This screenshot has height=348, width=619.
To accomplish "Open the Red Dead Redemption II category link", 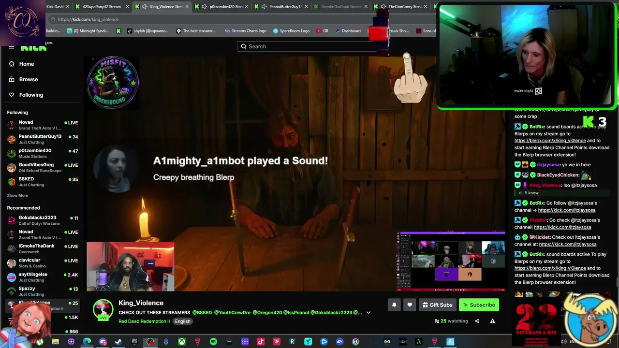I will pos(144,321).
